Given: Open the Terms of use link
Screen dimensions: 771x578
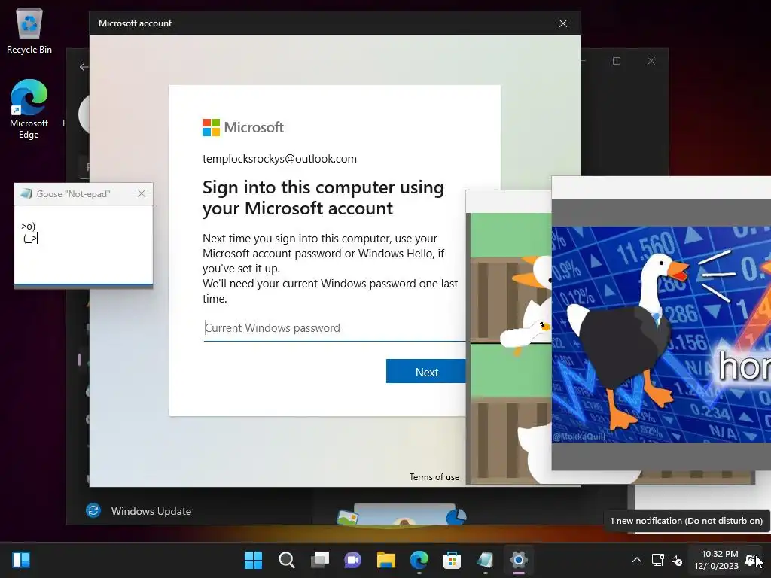Looking at the screenshot, I should [434, 476].
